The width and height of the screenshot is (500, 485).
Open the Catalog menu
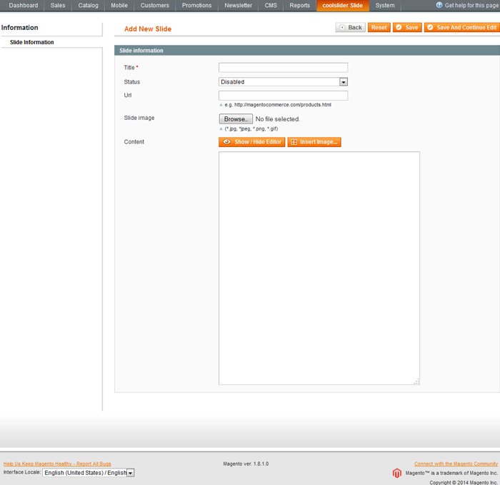click(89, 6)
